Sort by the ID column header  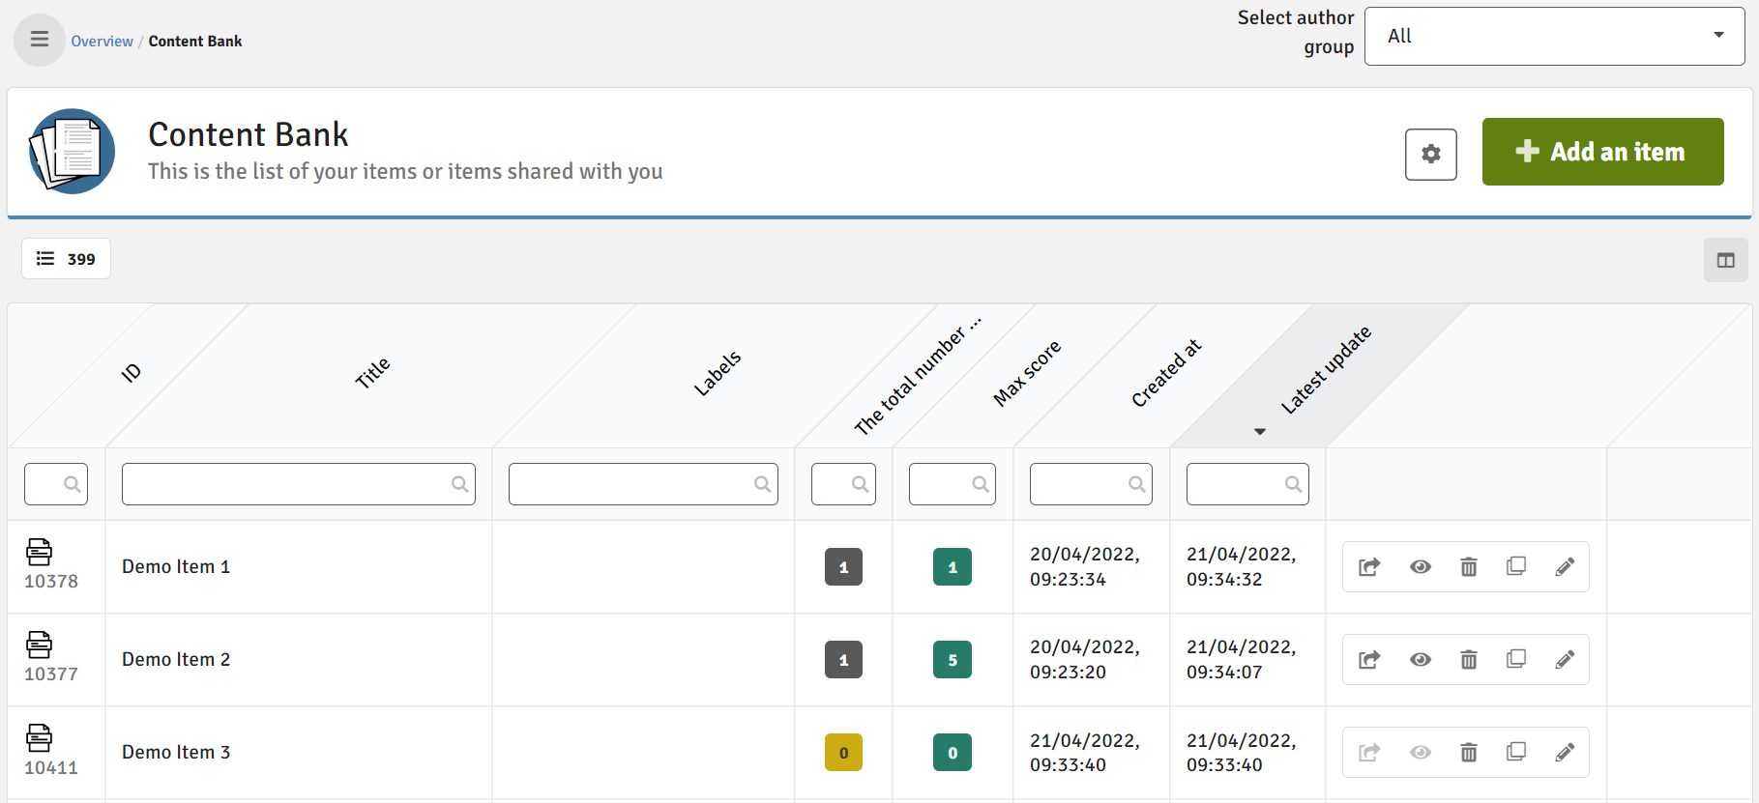coord(132,372)
